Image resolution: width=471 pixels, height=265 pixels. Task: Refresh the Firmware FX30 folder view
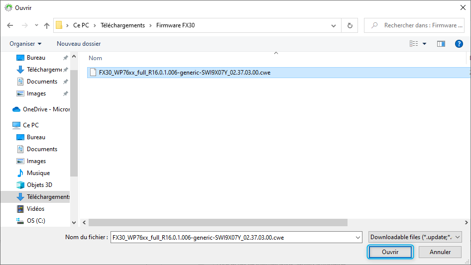pos(350,25)
